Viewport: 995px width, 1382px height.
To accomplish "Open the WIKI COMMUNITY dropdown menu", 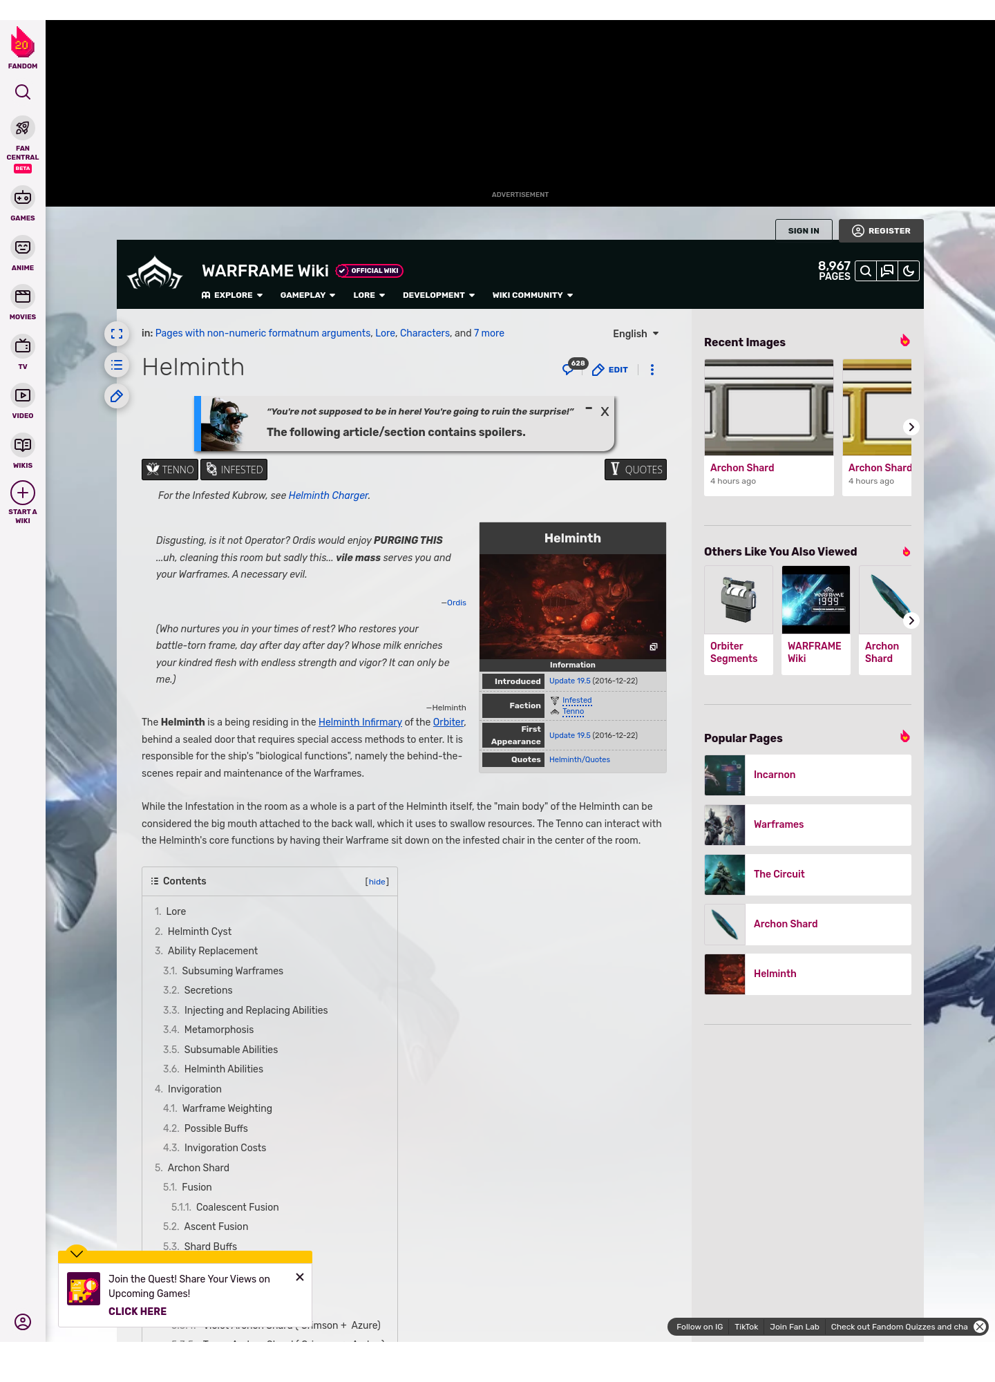I will [x=533, y=295].
